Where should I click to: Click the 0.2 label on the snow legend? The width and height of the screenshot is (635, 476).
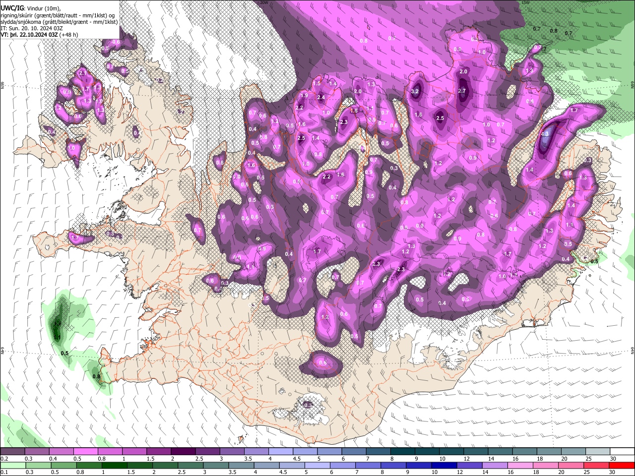(x=4, y=459)
